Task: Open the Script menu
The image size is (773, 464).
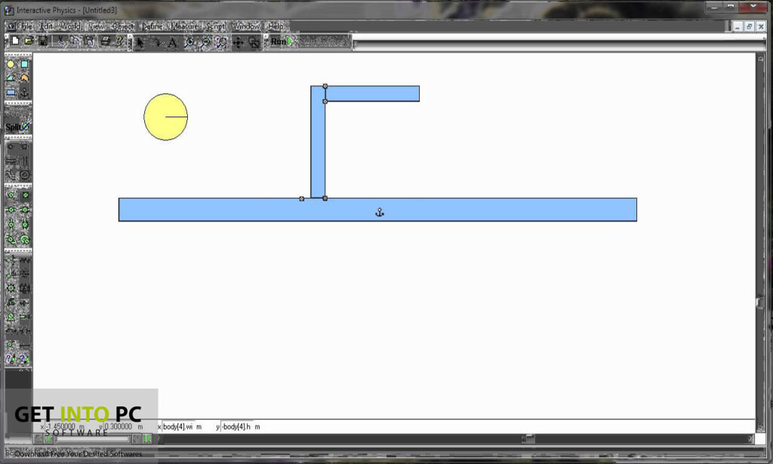Action: (x=215, y=26)
